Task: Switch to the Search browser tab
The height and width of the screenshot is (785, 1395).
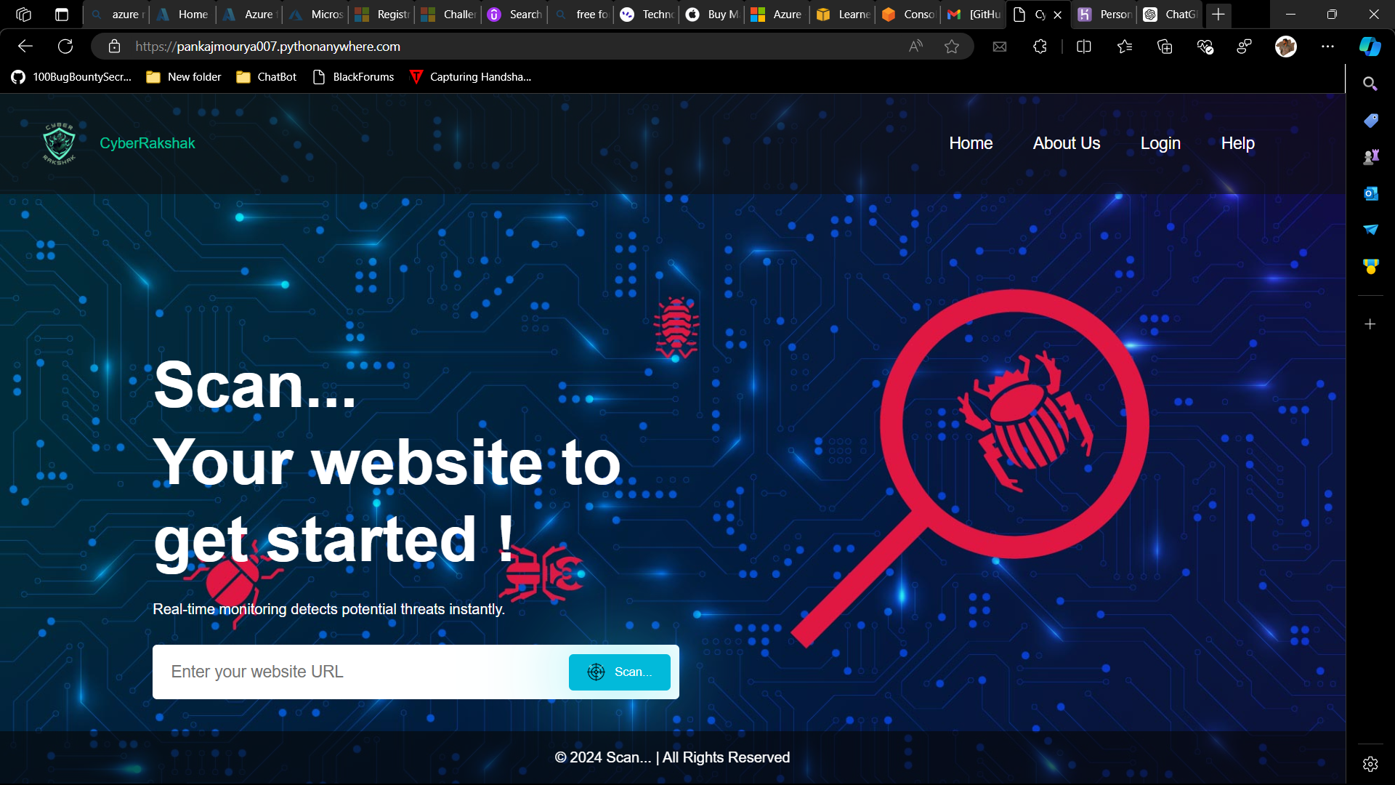Action: [516, 15]
